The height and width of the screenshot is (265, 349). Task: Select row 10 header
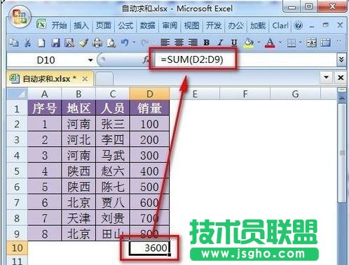pos(17,248)
